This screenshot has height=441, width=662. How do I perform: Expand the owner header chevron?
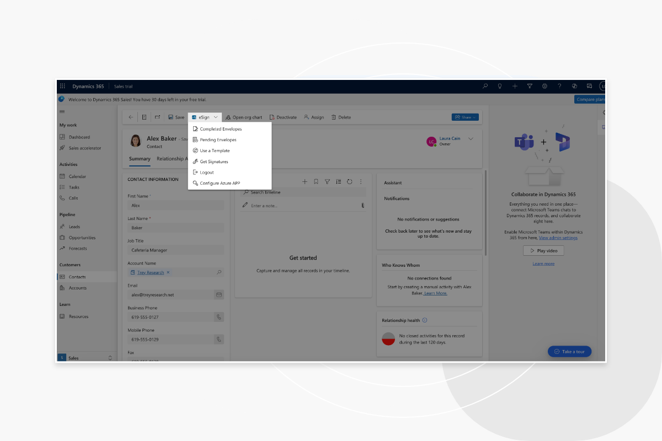coord(471,139)
